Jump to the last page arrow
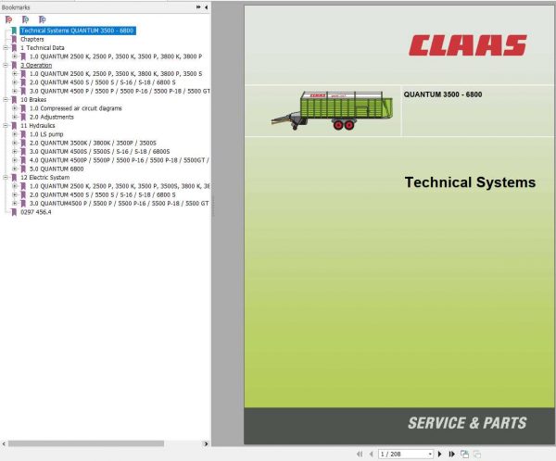 452,454
